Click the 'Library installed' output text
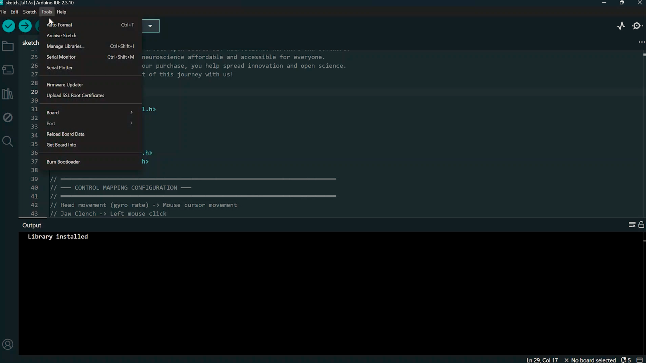Image resolution: width=646 pixels, height=363 pixels. tap(58, 237)
